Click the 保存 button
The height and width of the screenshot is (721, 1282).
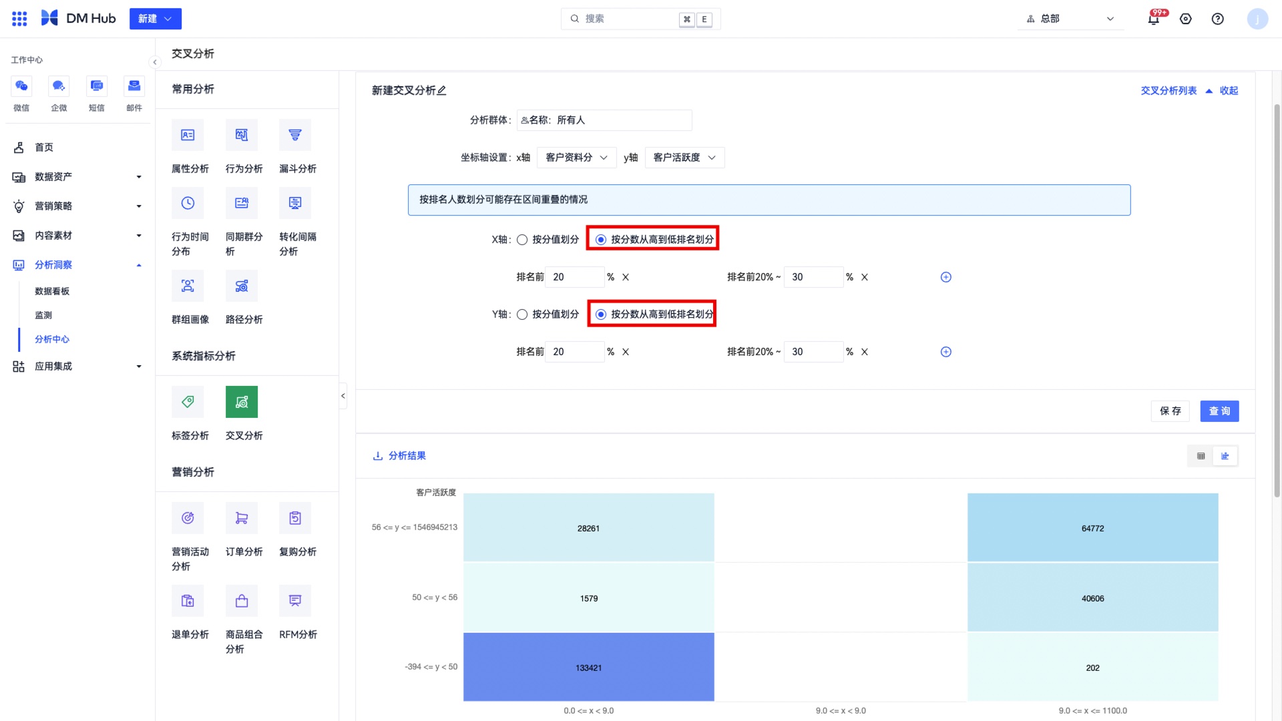[1170, 411]
